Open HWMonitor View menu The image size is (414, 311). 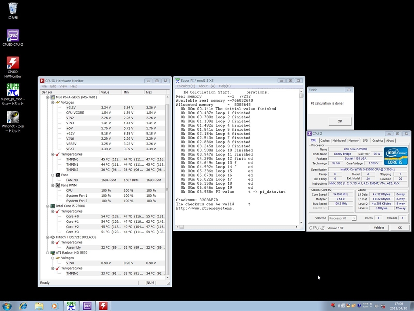63,86
